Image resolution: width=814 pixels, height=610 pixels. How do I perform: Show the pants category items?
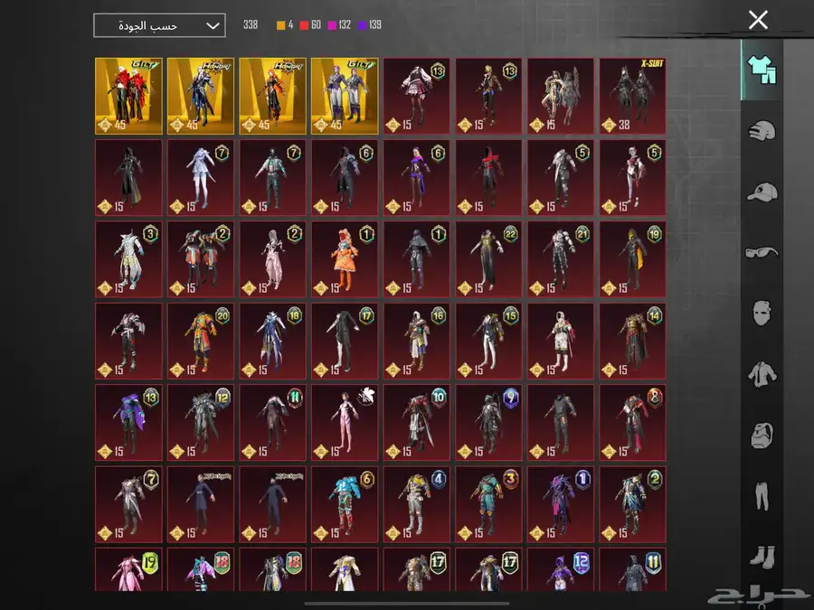(x=762, y=495)
